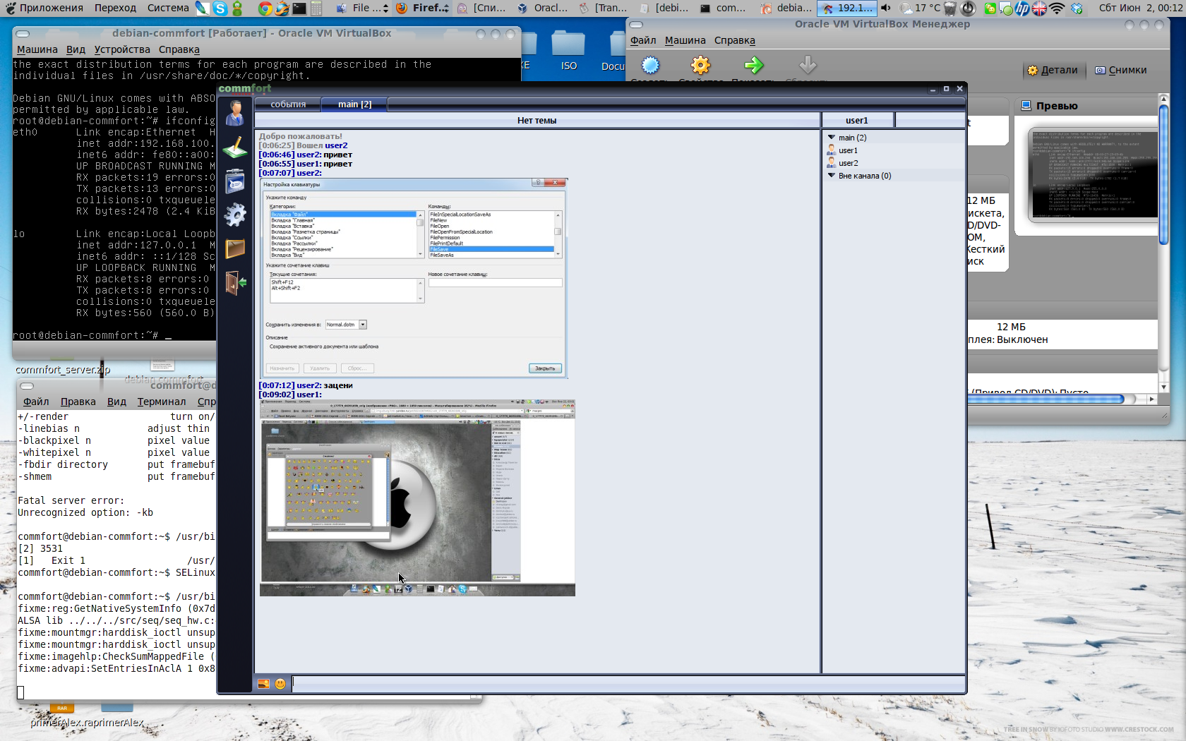Click the green arrow icon in VirtualBox toolbar

(x=753, y=66)
